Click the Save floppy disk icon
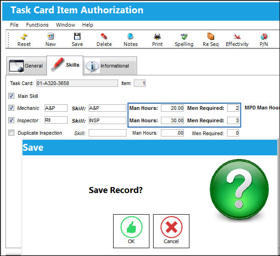The width and height of the screenshot is (280, 256). pos(77,36)
